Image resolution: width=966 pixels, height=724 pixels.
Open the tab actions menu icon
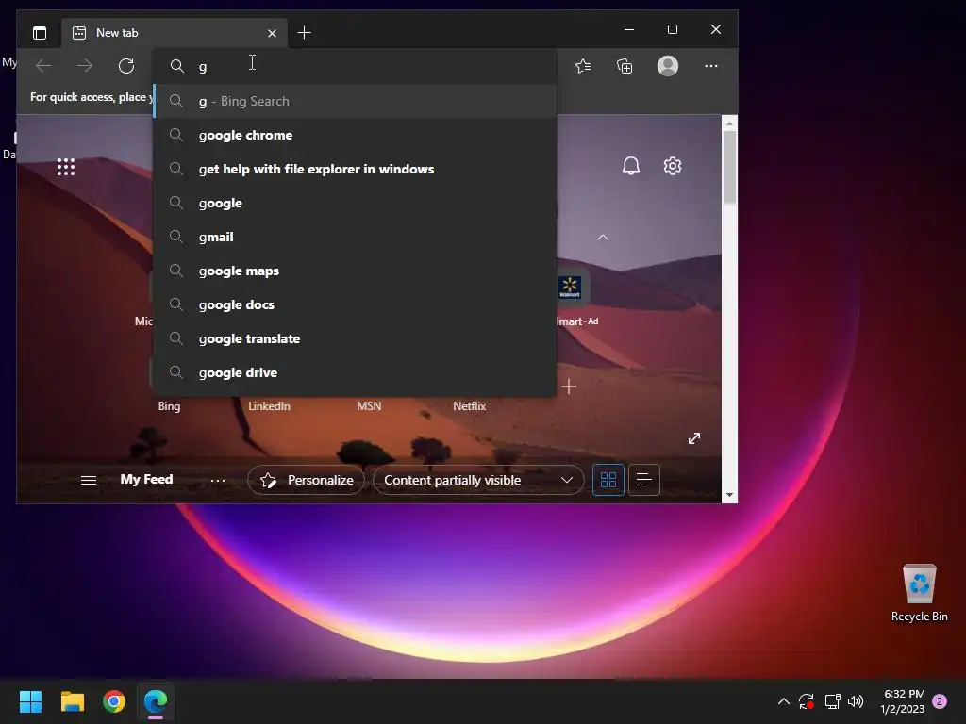(40, 33)
